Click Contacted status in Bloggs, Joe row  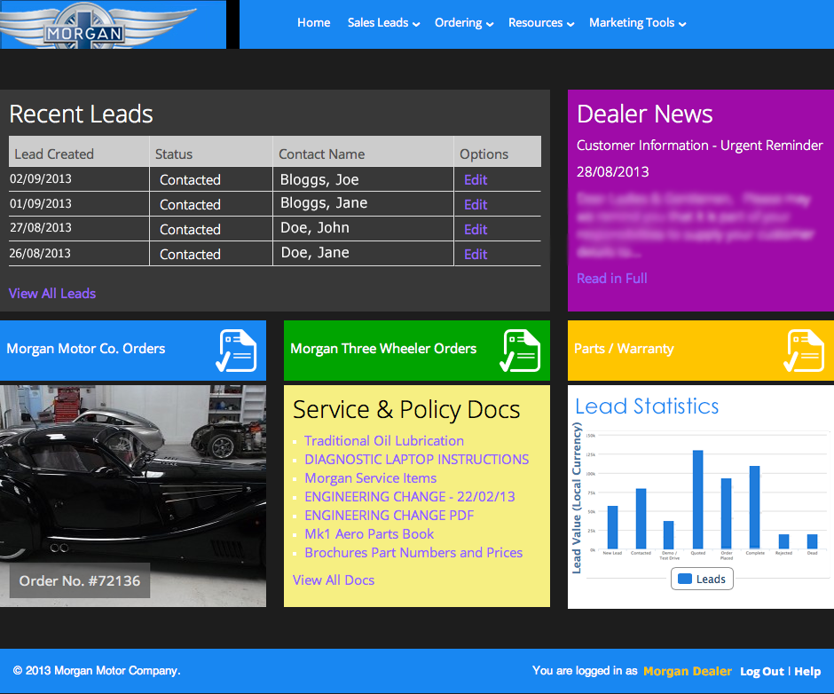pos(190,180)
